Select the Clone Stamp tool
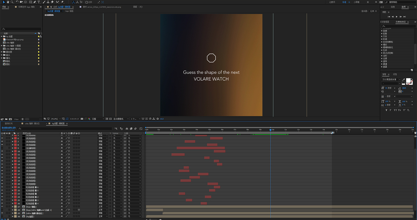Image resolution: width=417 pixels, height=220 pixels. point(48,2)
